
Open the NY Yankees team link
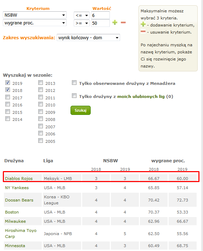(17, 188)
